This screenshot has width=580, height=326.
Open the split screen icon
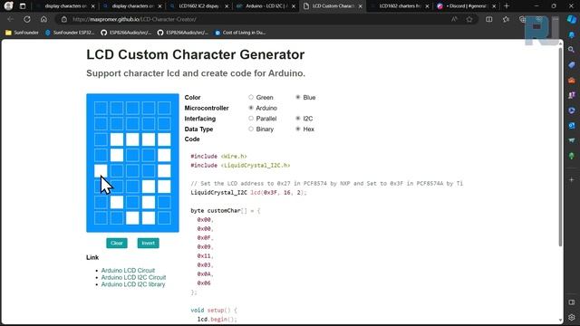point(489,19)
